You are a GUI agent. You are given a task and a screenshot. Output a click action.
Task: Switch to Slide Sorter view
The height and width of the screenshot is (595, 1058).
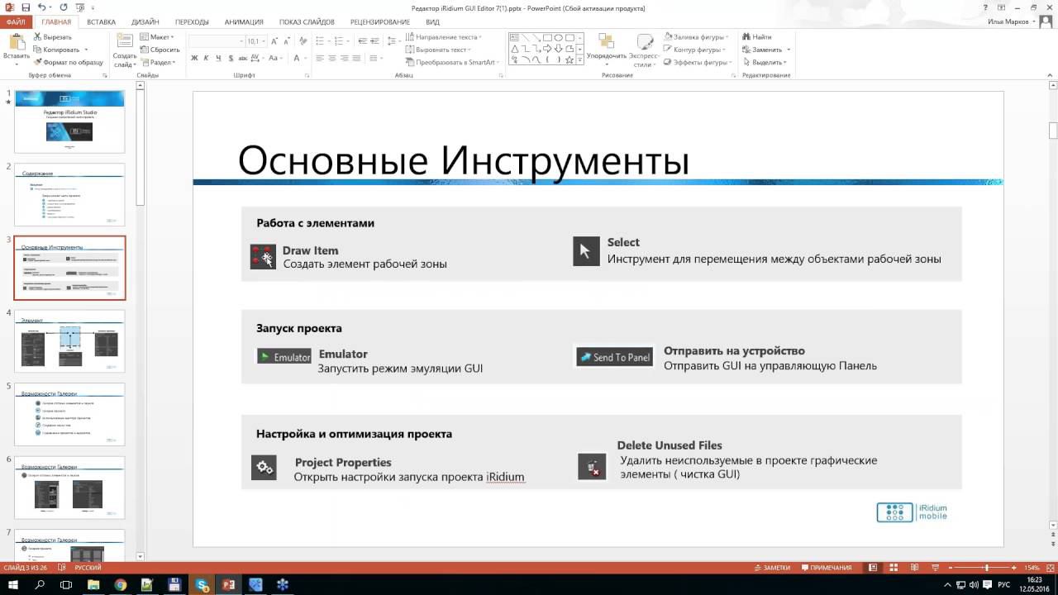[x=894, y=568]
